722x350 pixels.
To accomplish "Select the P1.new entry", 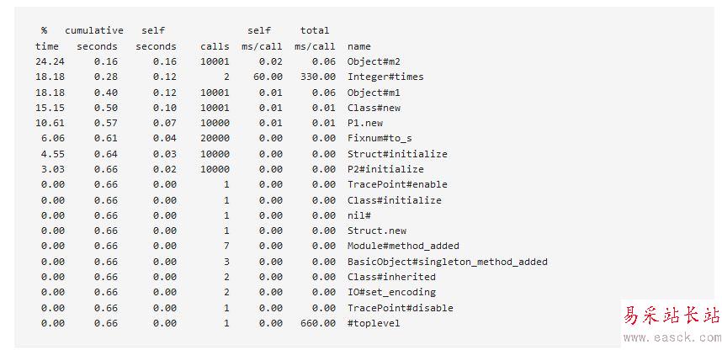I will [x=367, y=123].
